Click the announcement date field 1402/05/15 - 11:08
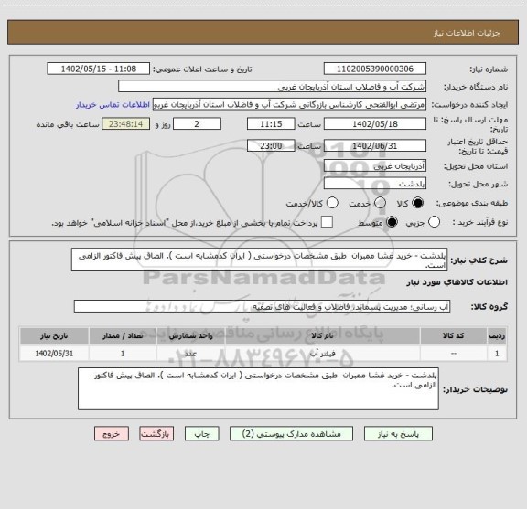The image size is (527, 509). tap(99, 69)
